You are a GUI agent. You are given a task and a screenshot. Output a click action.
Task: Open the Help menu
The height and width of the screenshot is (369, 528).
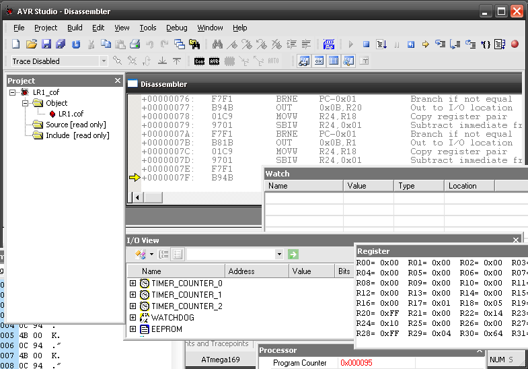[239, 28]
